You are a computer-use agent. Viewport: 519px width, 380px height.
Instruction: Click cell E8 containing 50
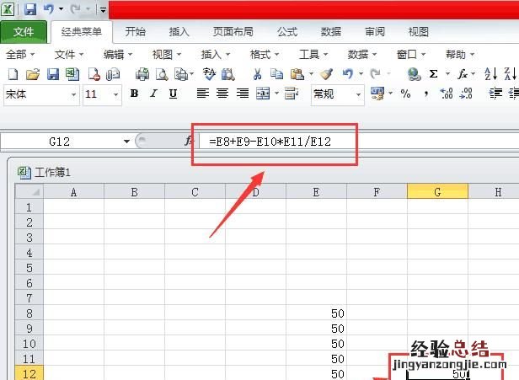tap(316, 313)
